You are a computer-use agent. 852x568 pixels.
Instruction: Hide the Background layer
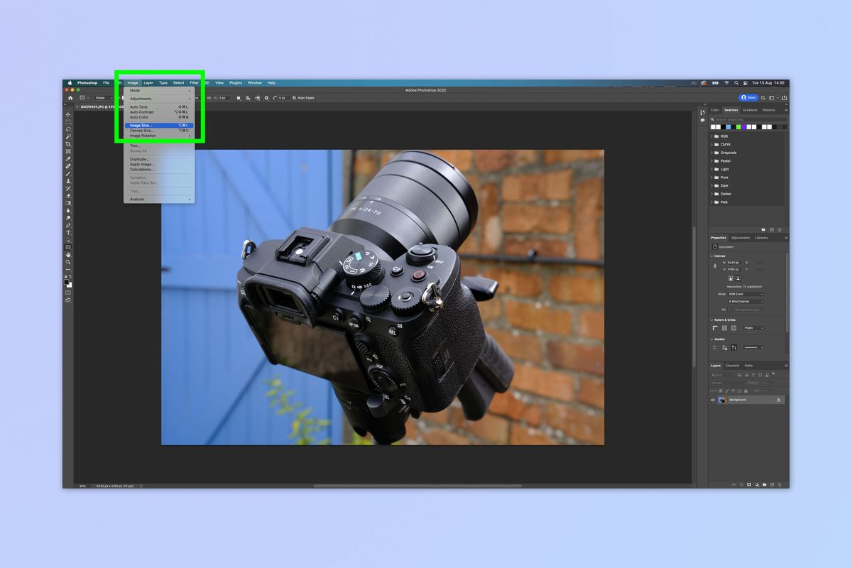pos(712,400)
